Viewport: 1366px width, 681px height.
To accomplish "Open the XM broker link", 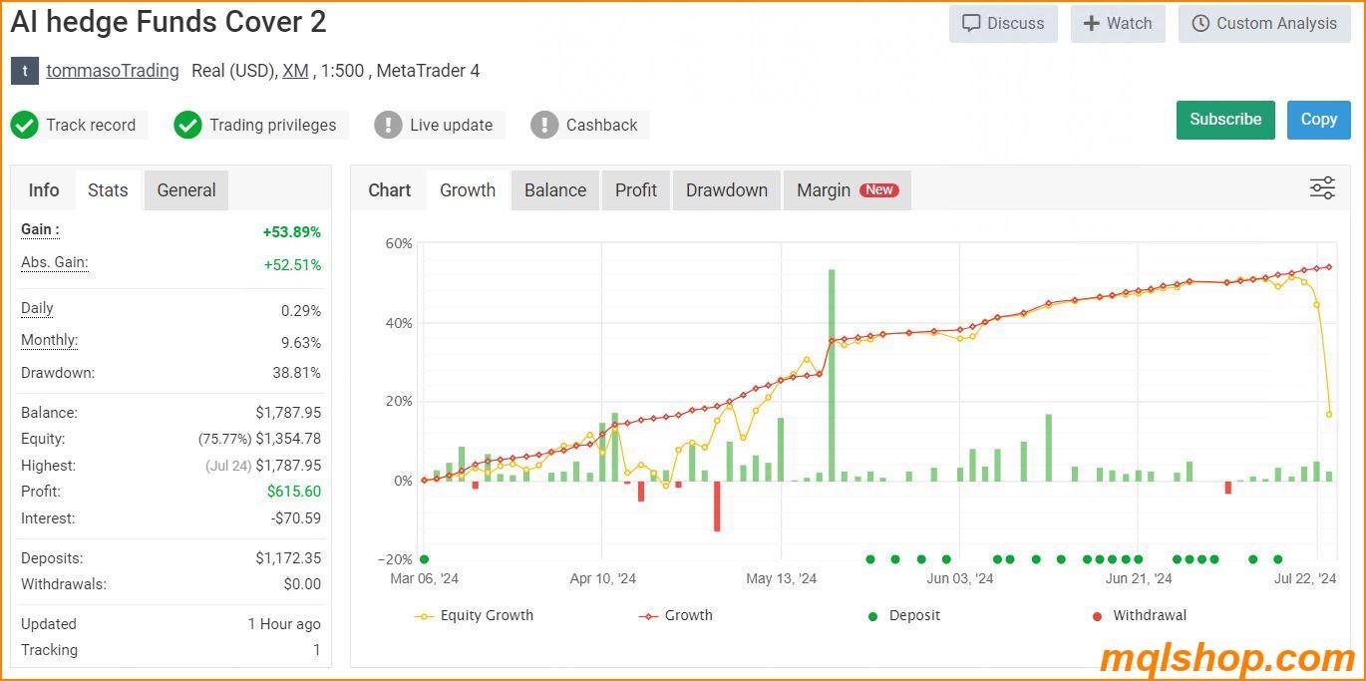I will (294, 71).
